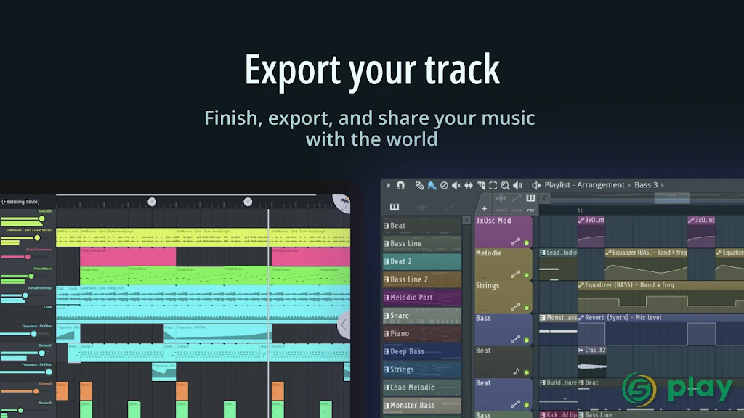Select the Playback speaker tool
The width and height of the screenshot is (744, 418).
tap(517, 185)
